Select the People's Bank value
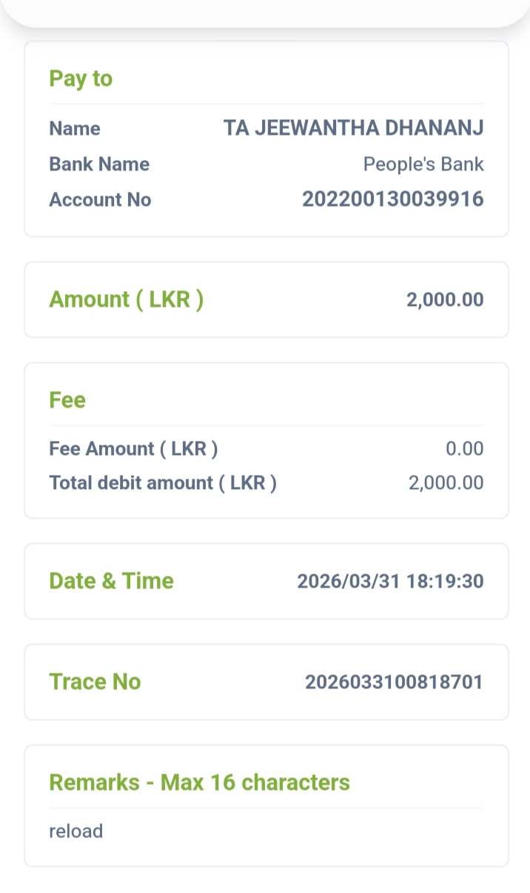The height and width of the screenshot is (893, 530). (x=423, y=164)
